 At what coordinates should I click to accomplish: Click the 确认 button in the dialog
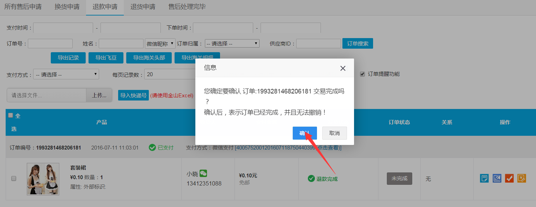[305, 133]
